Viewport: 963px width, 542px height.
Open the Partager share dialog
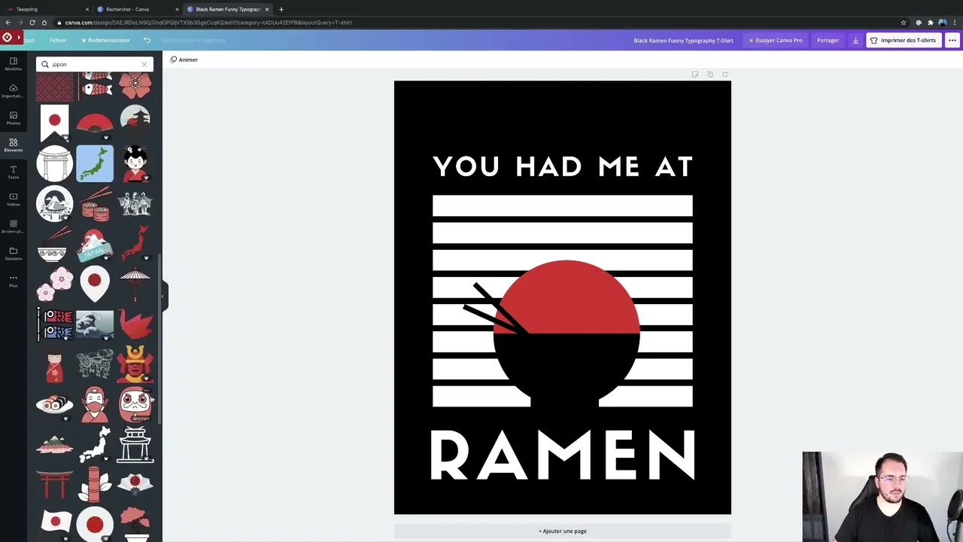(x=828, y=40)
